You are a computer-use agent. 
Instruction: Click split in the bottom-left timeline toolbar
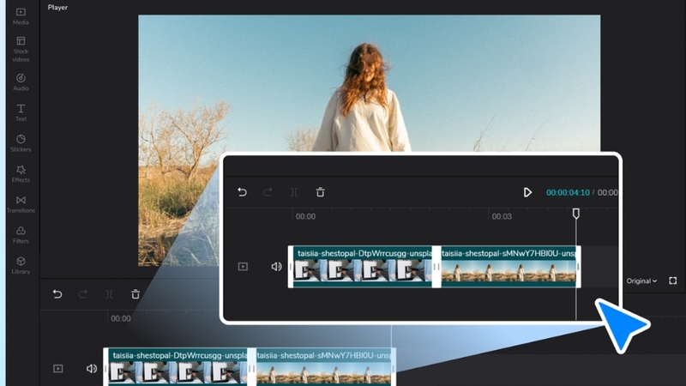pyautogui.click(x=109, y=294)
